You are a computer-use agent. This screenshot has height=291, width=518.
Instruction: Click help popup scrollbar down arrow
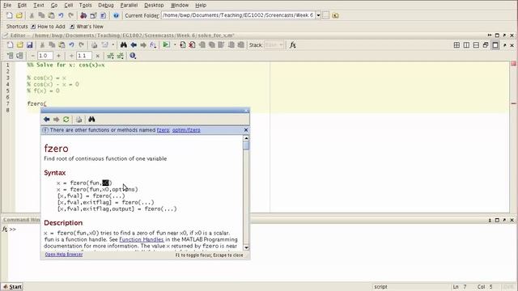pos(246,247)
